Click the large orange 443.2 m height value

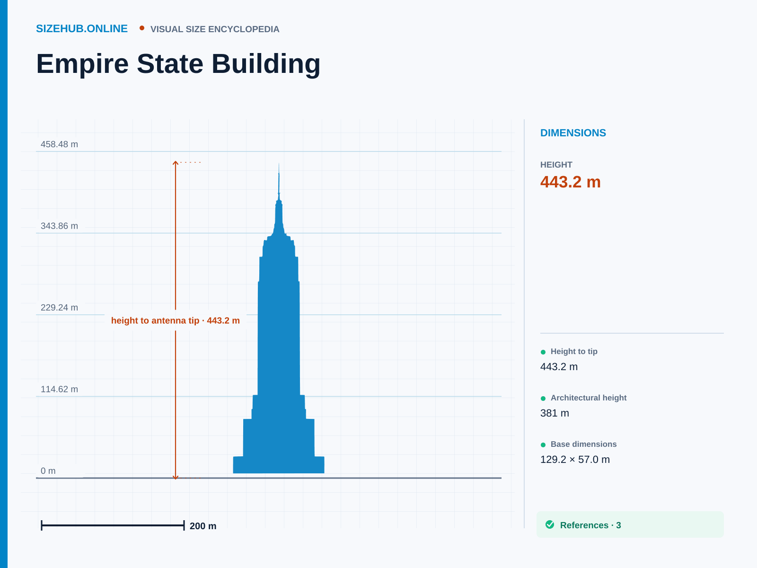tap(571, 182)
